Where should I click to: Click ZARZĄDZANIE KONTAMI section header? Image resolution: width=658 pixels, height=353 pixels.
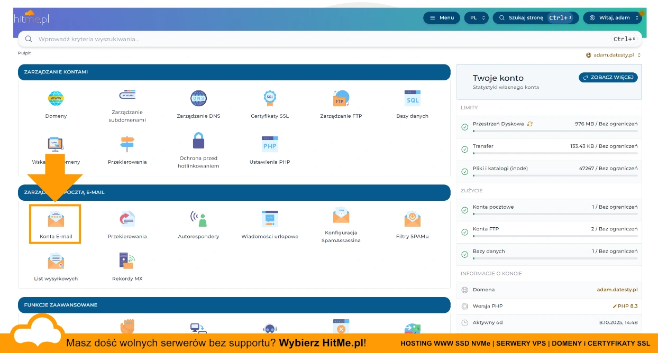point(234,72)
